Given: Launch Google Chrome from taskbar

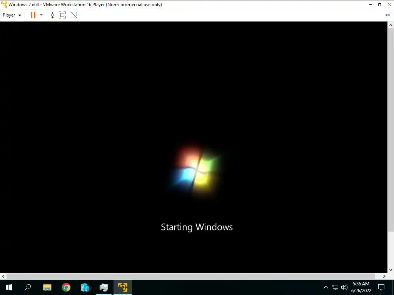Looking at the screenshot, I should click(66, 287).
